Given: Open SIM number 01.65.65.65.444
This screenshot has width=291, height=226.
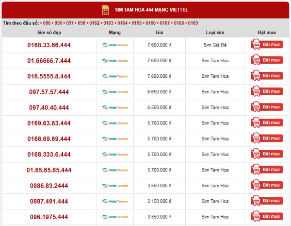Looking at the screenshot, I should [x=49, y=170].
